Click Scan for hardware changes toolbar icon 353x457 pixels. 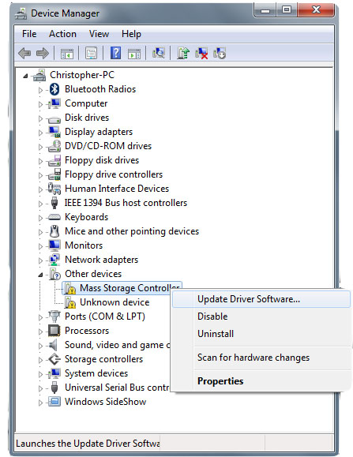pos(159,53)
